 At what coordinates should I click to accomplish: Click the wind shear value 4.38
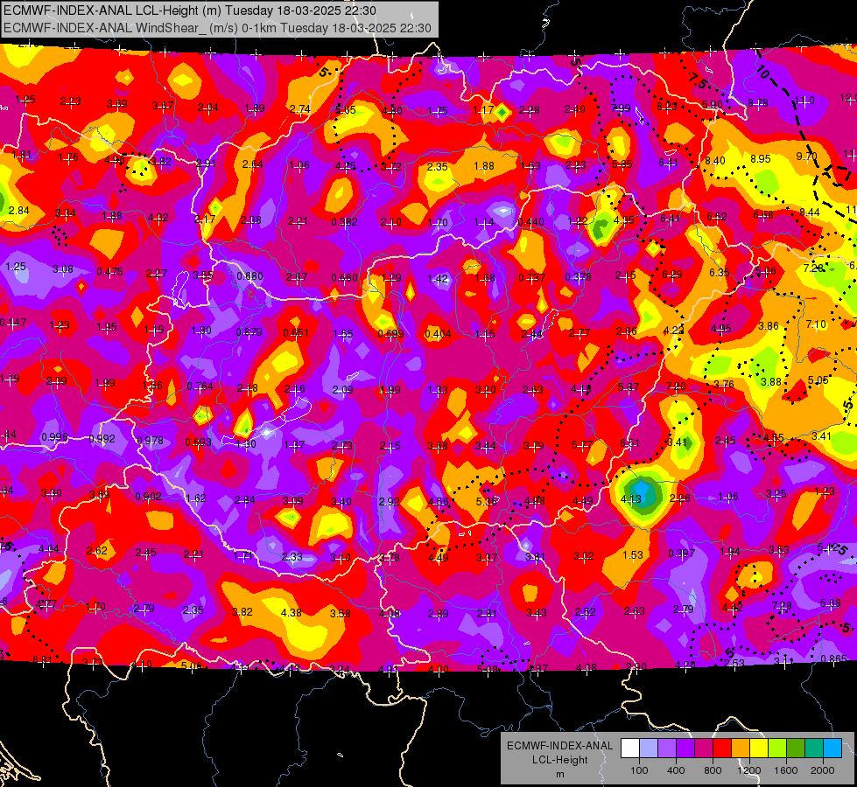pos(292,613)
